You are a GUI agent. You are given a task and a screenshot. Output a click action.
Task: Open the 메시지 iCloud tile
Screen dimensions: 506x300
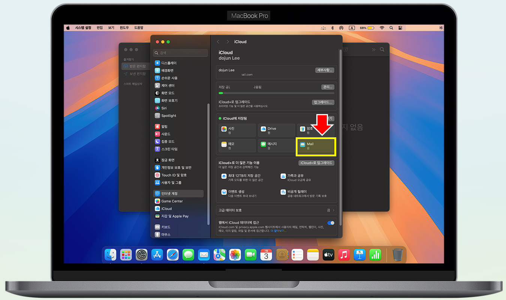click(276, 146)
